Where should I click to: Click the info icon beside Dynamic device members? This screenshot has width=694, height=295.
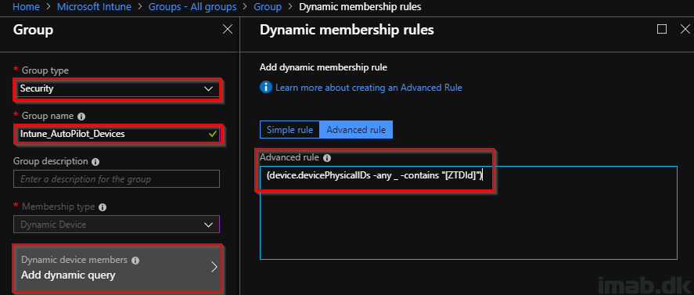point(135,261)
